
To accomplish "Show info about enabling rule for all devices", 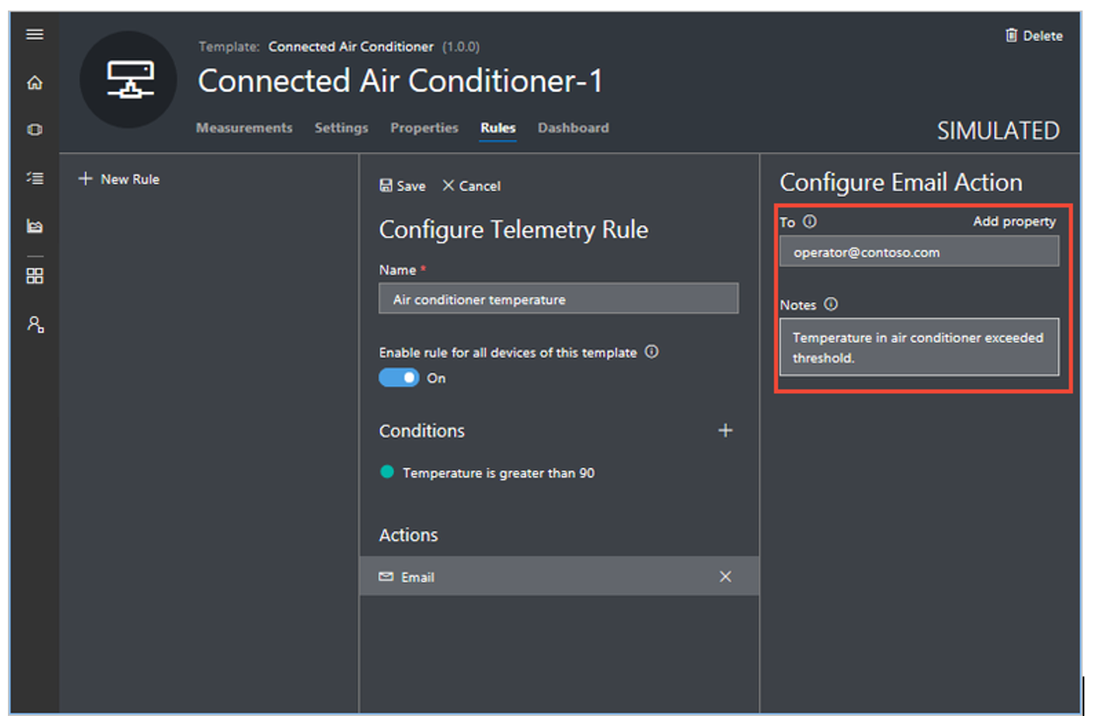I will pyautogui.click(x=651, y=352).
